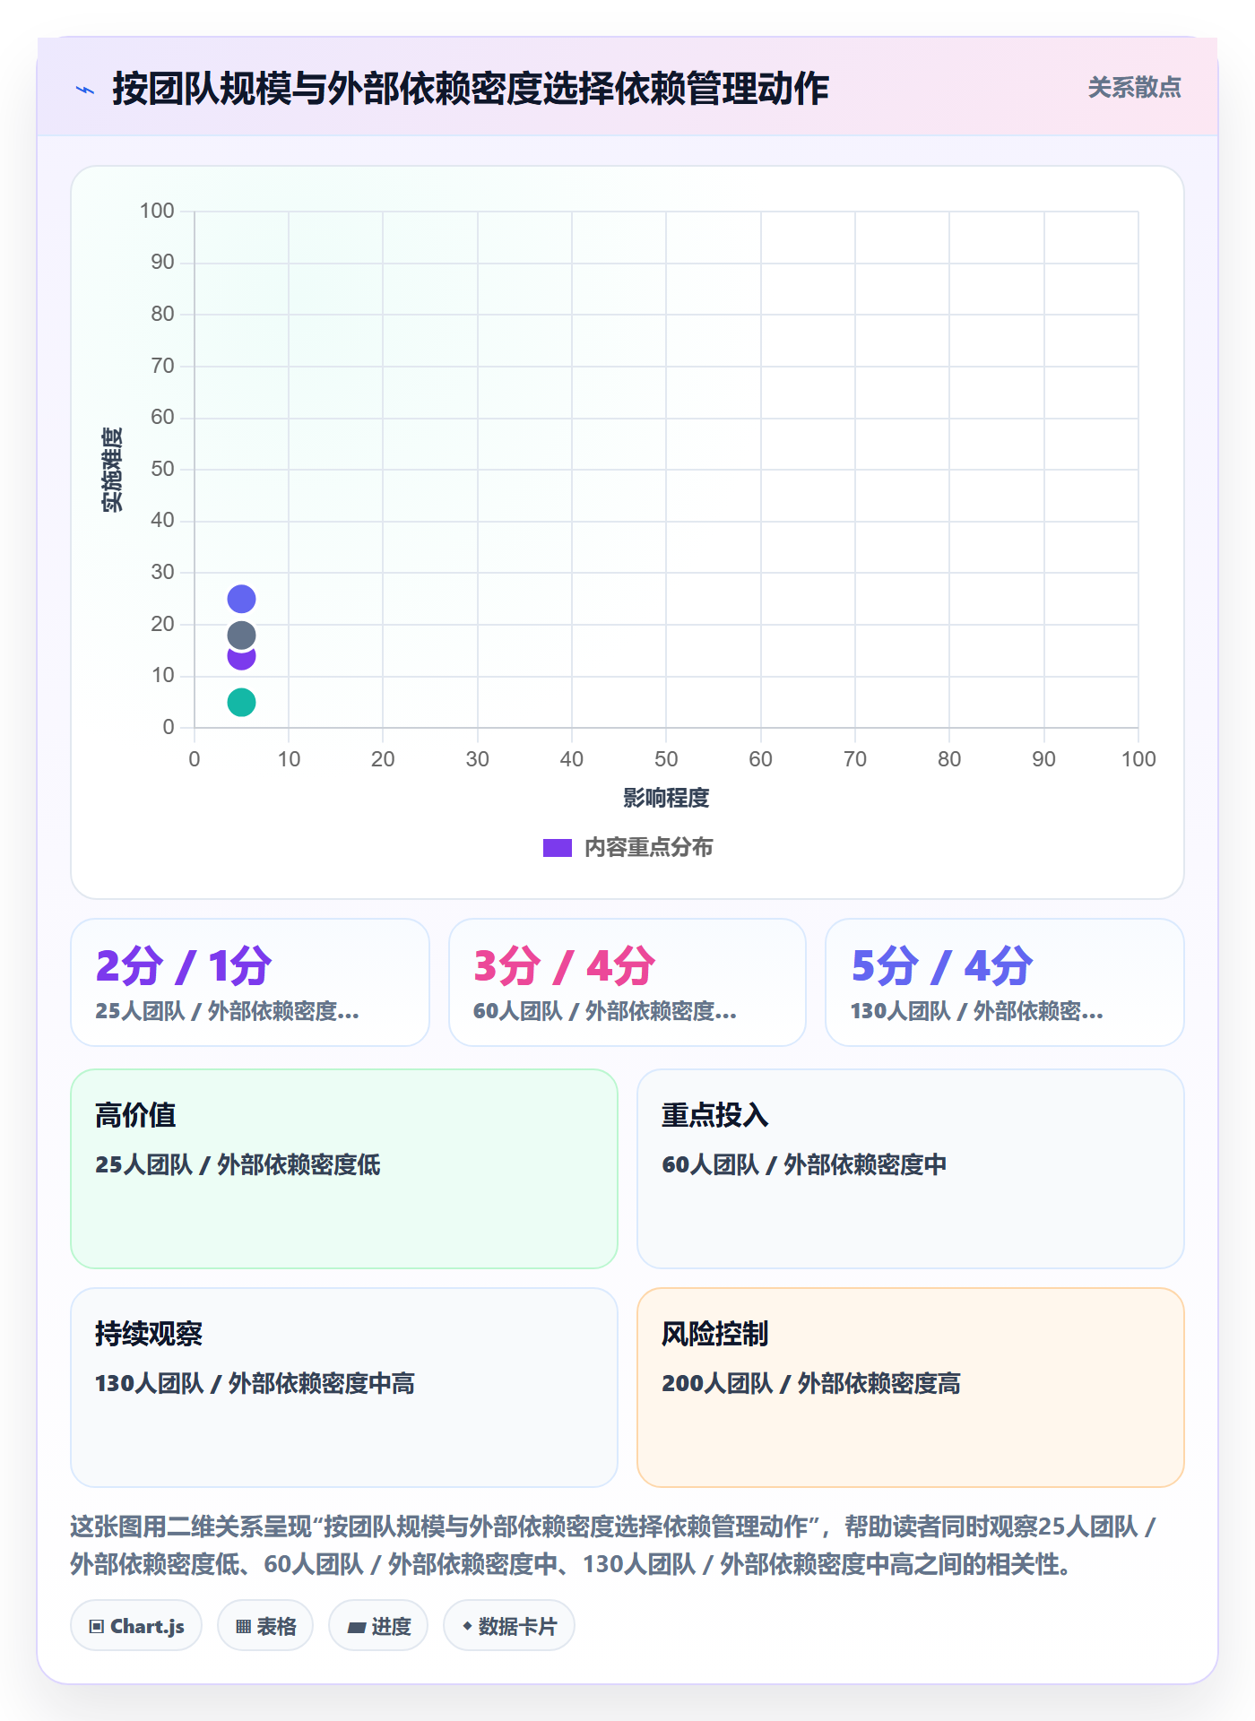The height and width of the screenshot is (1721, 1255).
Task: Select the 5分 / 4分 stat value
Action: 941,965
